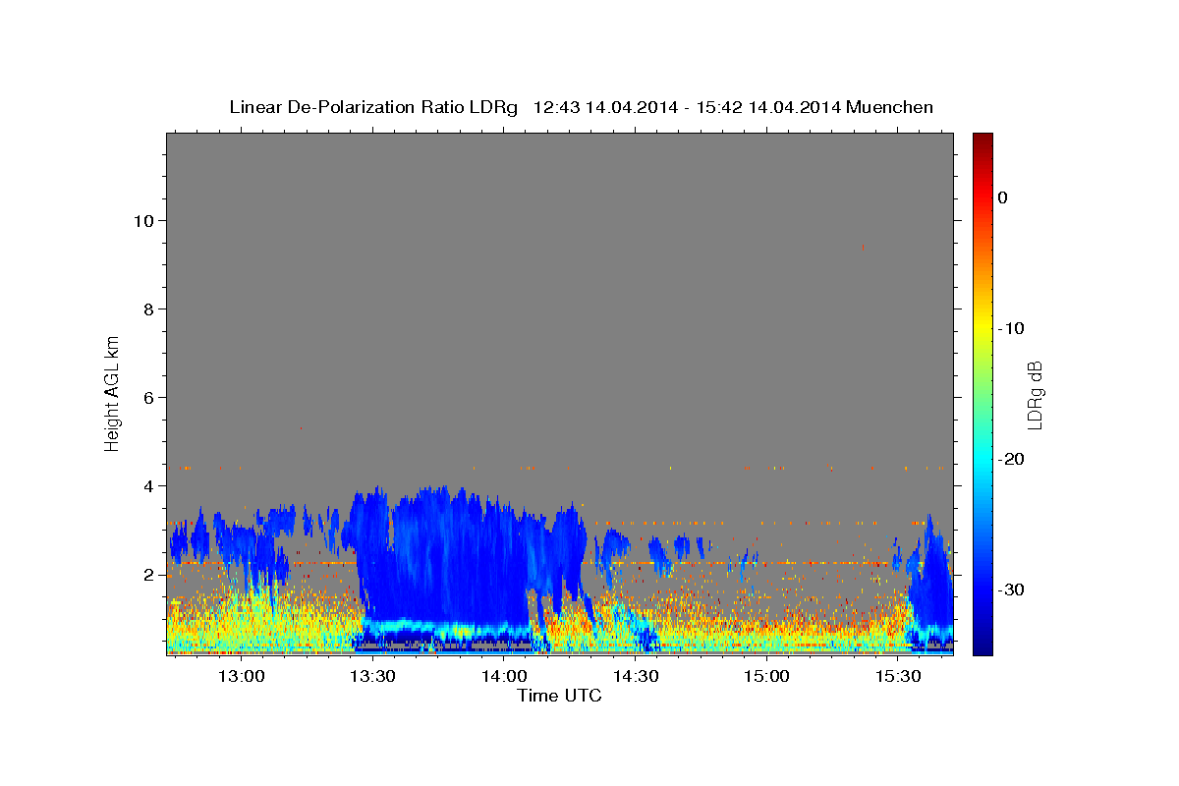
Task: Select the date range '12:43 14.04.2014' in the title
Action: [605, 107]
